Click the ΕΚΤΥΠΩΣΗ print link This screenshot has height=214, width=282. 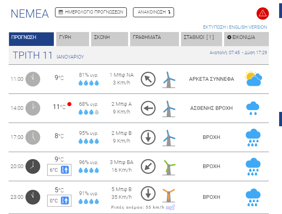tap(215, 27)
